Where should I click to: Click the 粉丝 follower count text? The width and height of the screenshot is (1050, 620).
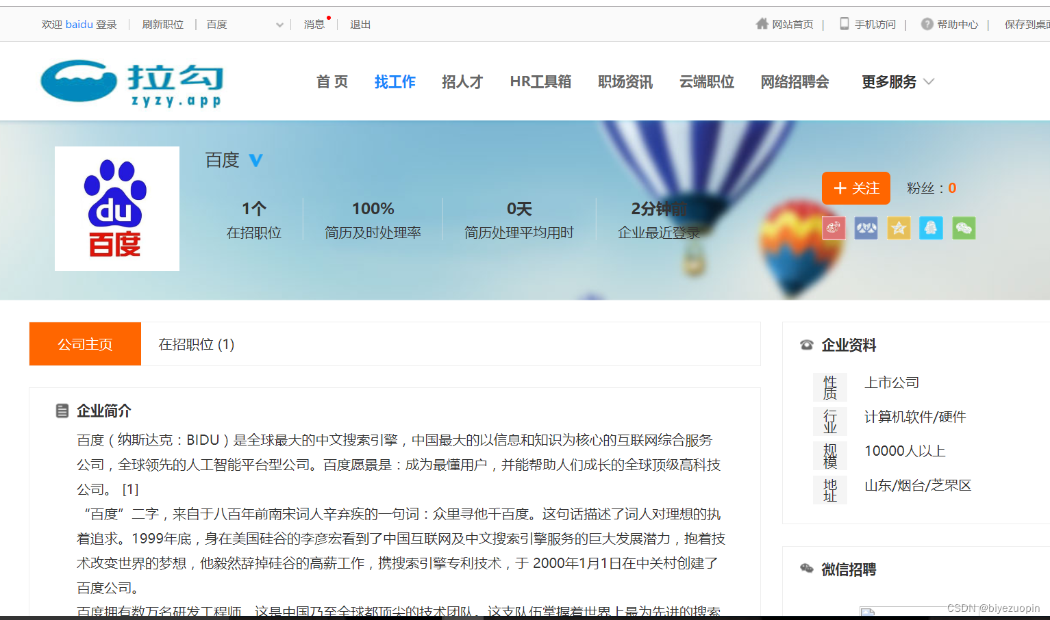[x=932, y=188]
